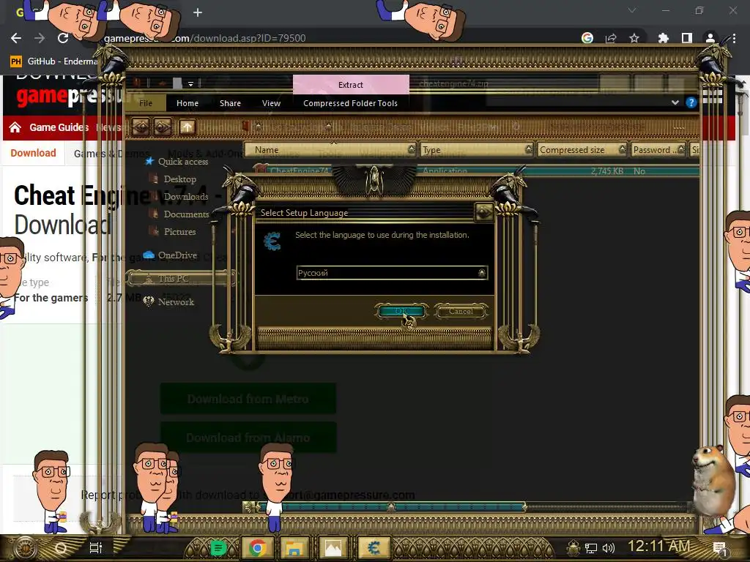Open the setup language combo box showing Русский

(x=392, y=273)
